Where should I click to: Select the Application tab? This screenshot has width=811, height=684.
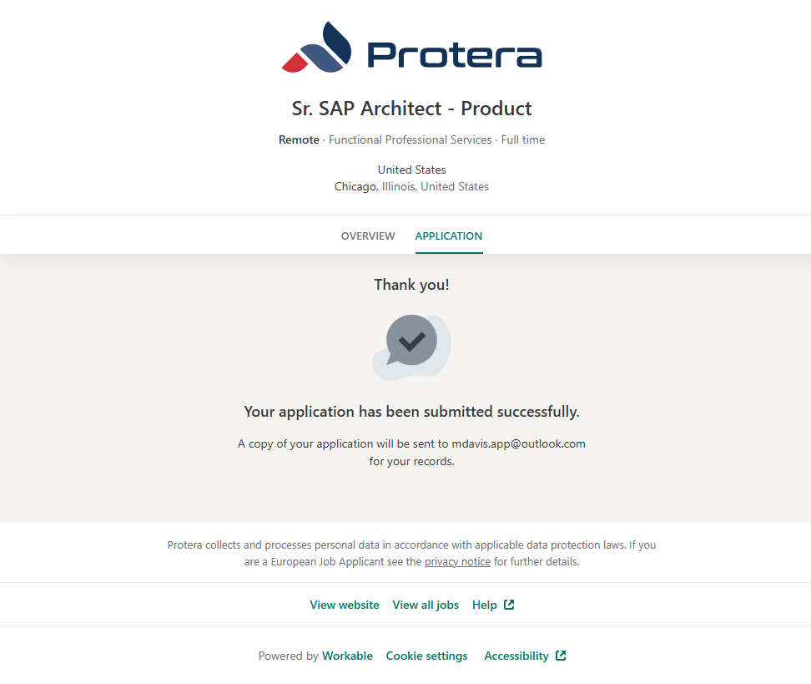pos(449,236)
